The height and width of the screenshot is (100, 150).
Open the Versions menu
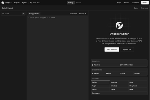tap(126, 3)
